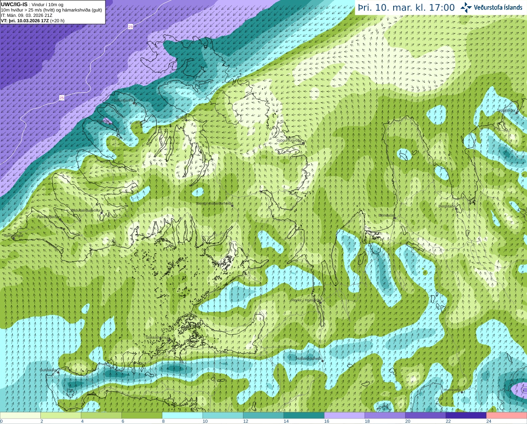Select the 14–16 m/s legend color
The height and width of the screenshot is (424, 527).
(x=304, y=415)
